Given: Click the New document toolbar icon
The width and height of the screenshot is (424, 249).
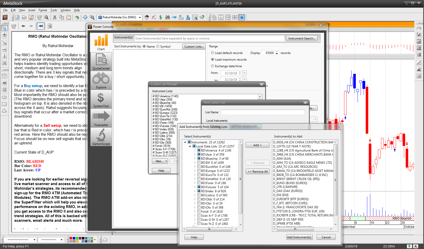Looking at the screenshot, I should [17, 17].
